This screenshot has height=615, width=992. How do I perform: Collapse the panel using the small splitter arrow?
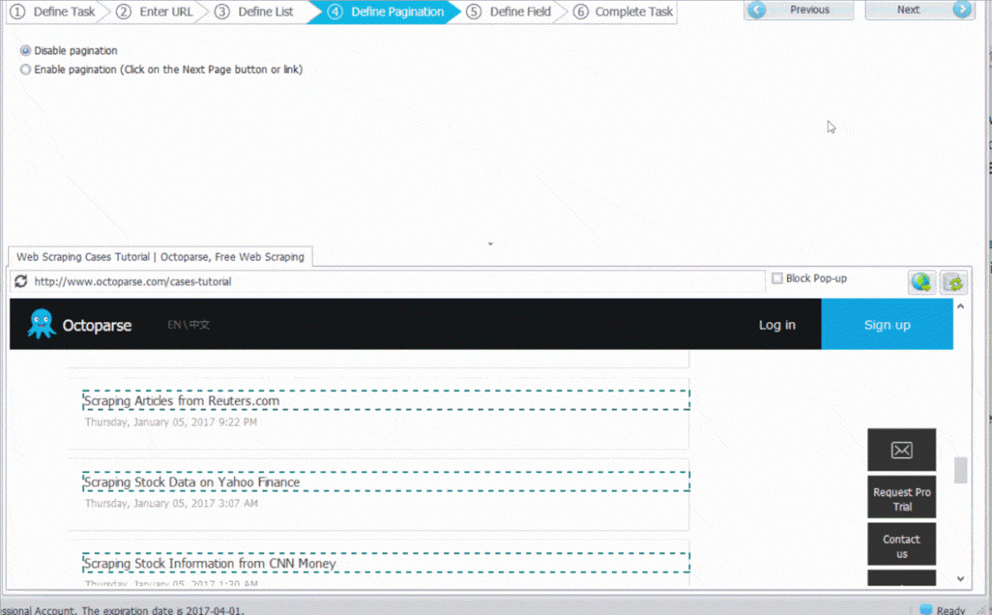pos(490,244)
